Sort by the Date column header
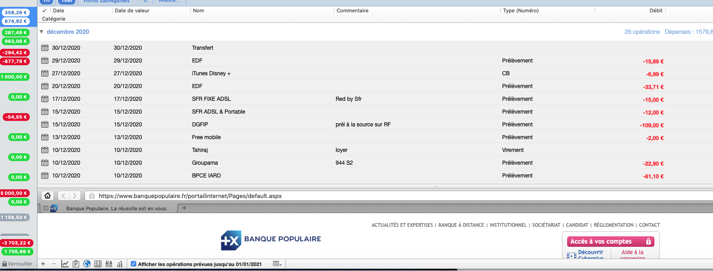Image resolution: width=713 pixels, height=271 pixels. (x=59, y=10)
